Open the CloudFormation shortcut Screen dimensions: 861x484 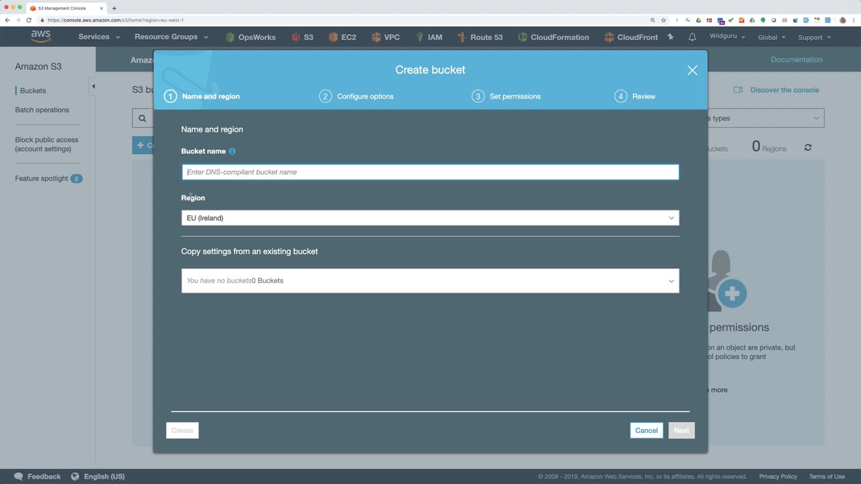(x=553, y=37)
